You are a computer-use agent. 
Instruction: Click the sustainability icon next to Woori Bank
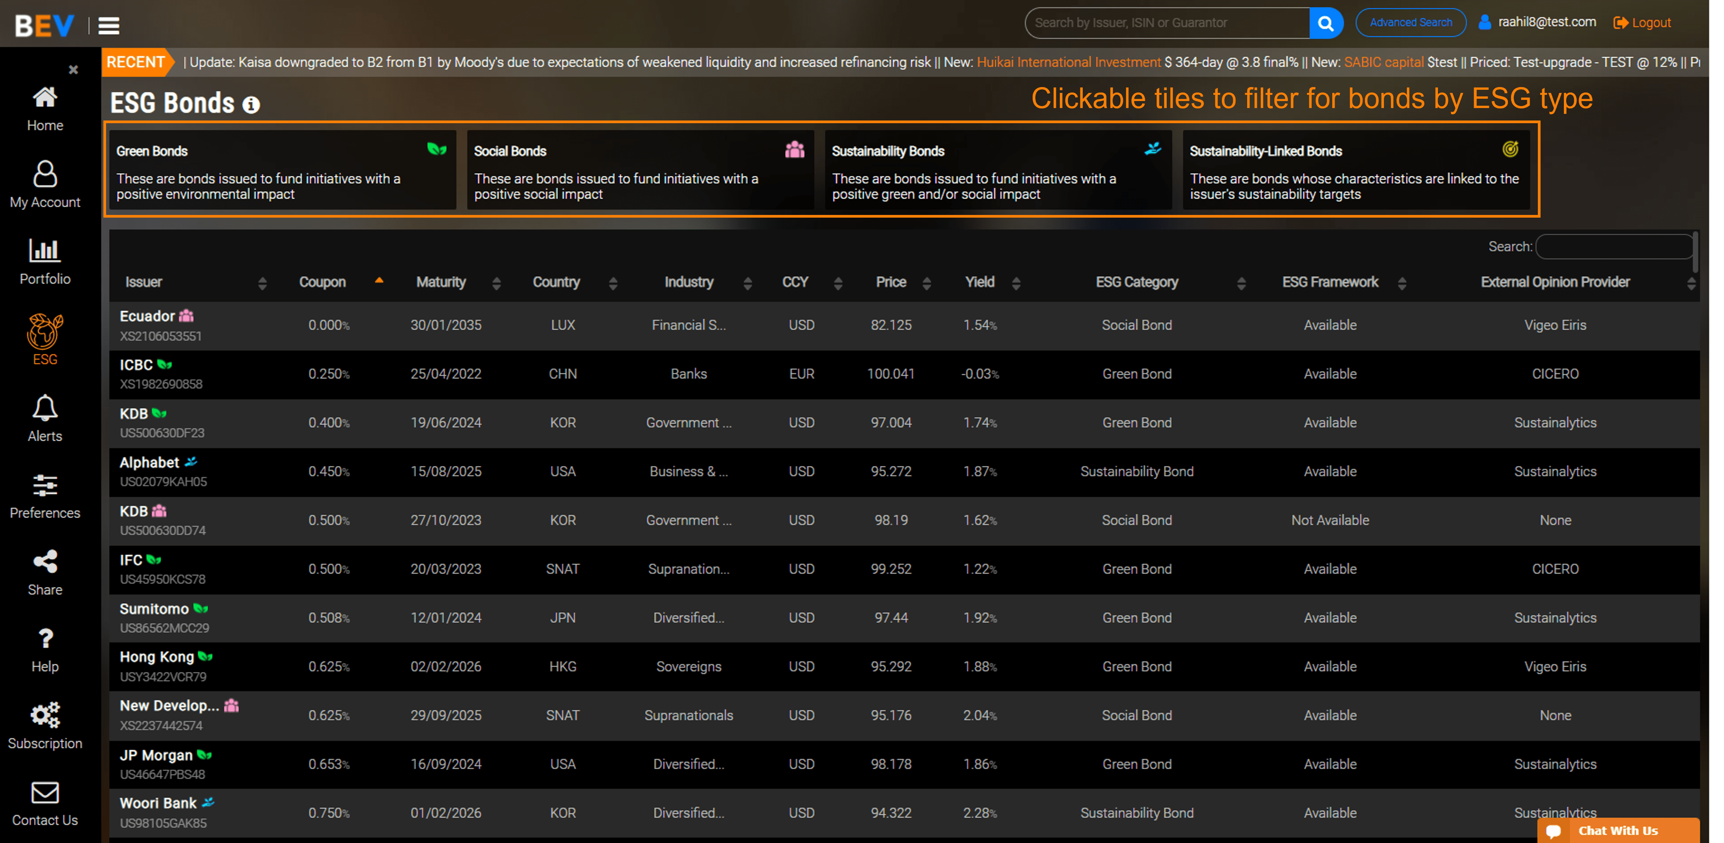pyautogui.click(x=208, y=802)
